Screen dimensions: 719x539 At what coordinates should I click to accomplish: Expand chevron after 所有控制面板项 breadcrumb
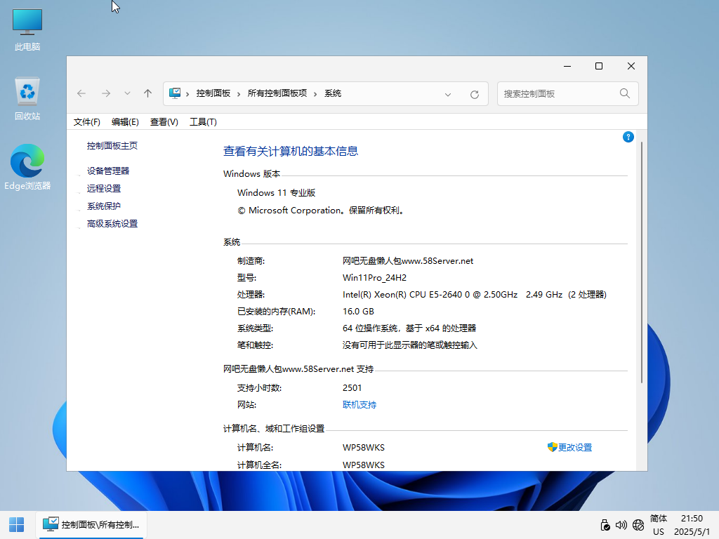[315, 94]
